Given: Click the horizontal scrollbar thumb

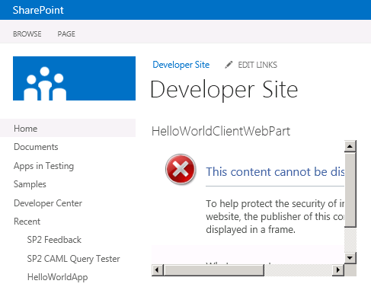Looking at the screenshot, I should (214, 269).
